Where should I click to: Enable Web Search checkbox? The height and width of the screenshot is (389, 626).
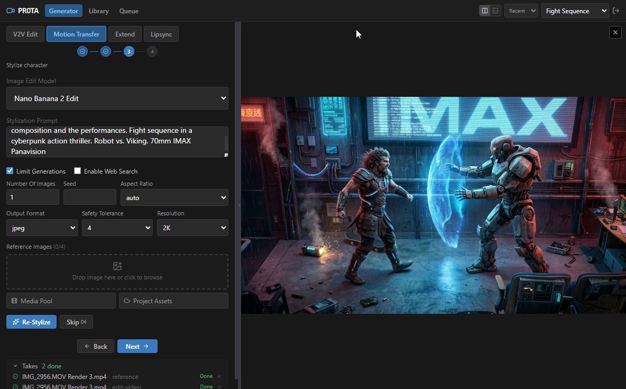[78, 171]
